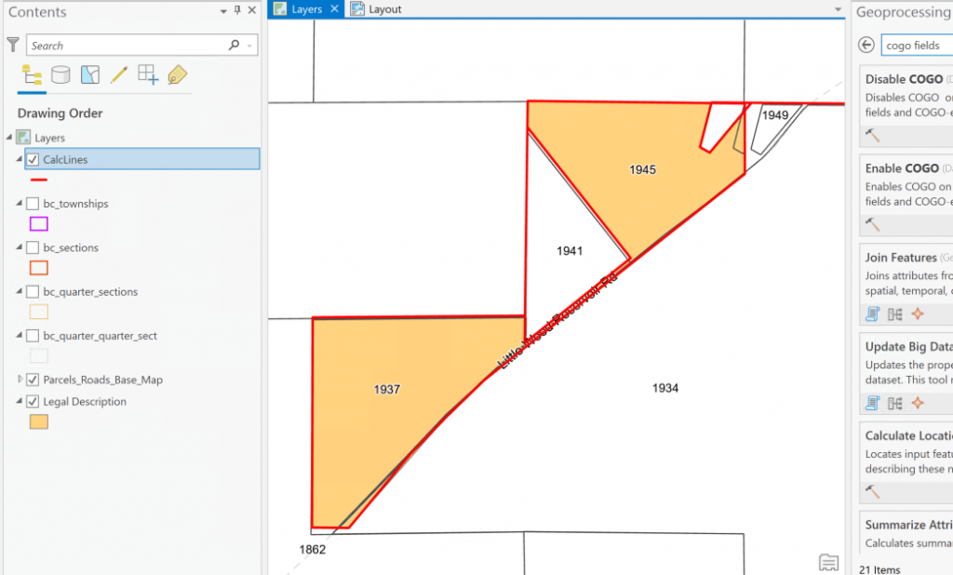Switch to List By Selection view
This screenshot has height=575, width=953.
tap(89, 75)
